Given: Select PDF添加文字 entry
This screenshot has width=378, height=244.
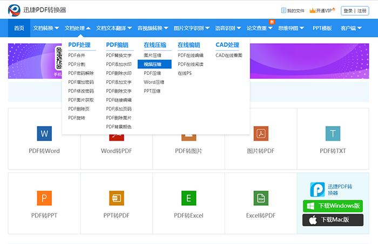Looking at the screenshot, I should pyautogui.click(x=119, y=82).
